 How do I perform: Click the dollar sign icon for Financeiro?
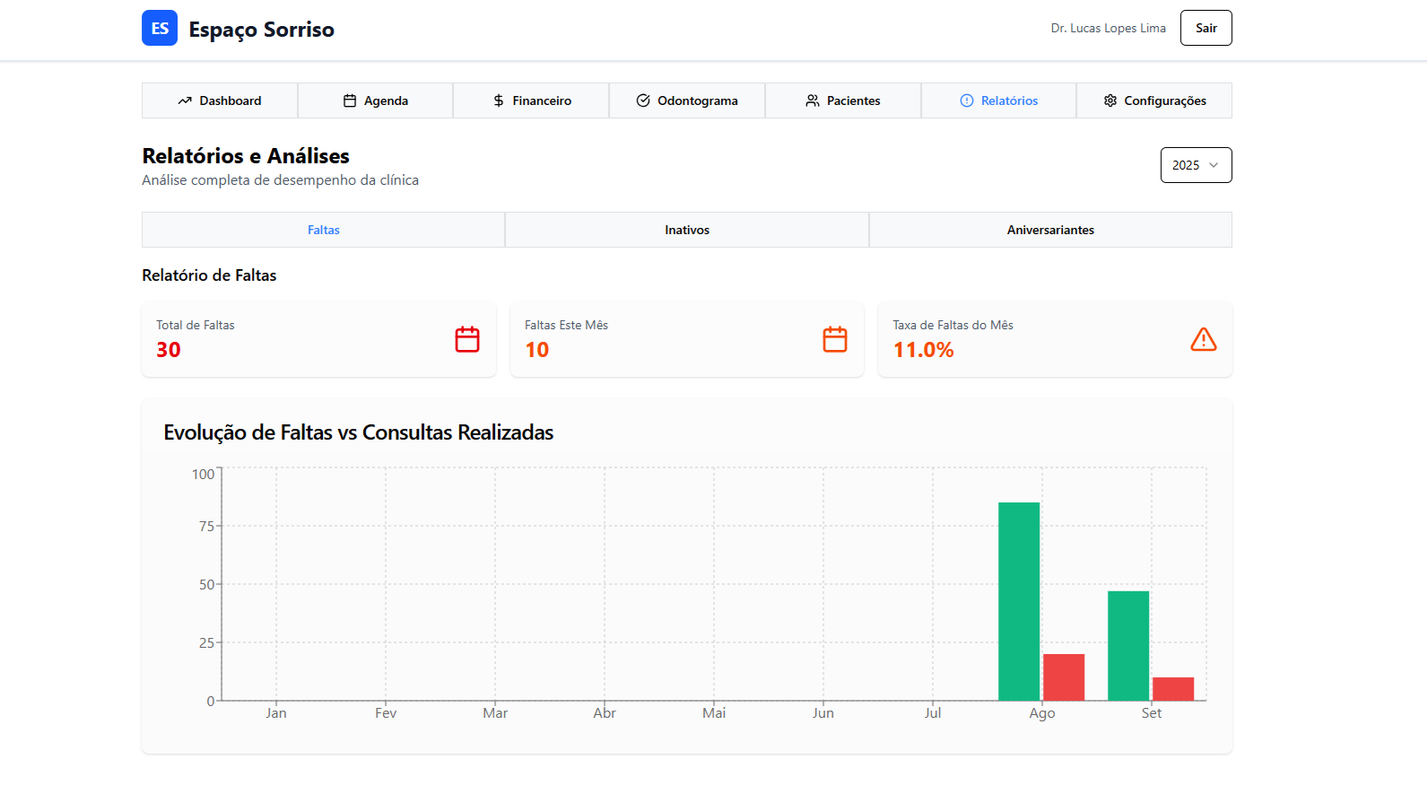499,100
